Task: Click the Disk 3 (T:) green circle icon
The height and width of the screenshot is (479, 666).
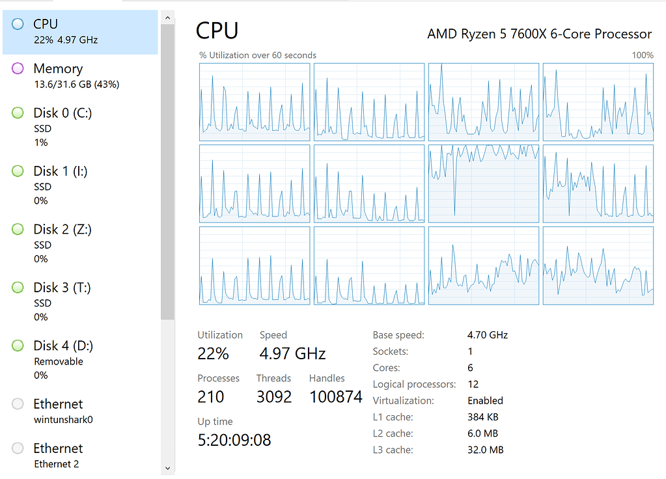Action: click(x=18, y=288)
